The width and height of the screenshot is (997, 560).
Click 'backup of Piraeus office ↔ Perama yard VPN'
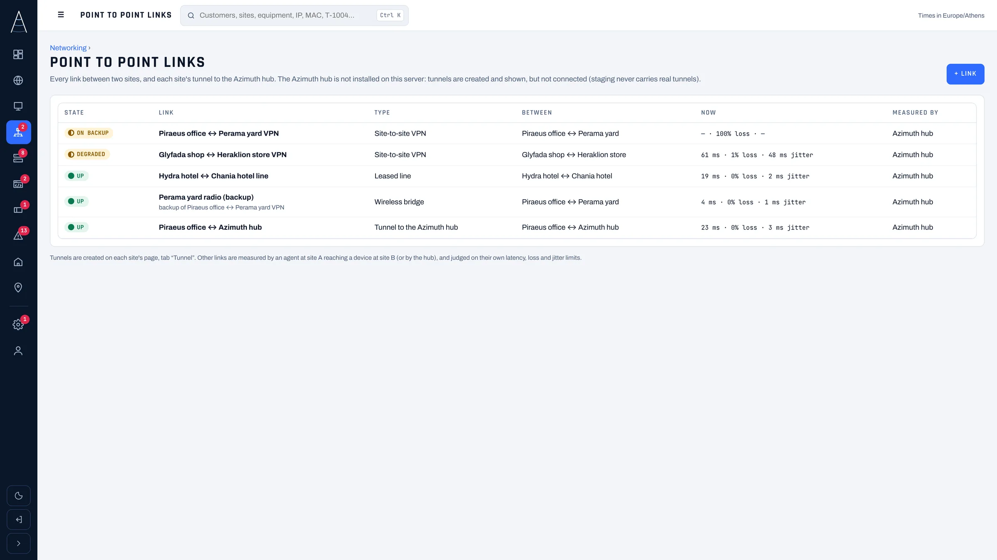pos(221,207)
